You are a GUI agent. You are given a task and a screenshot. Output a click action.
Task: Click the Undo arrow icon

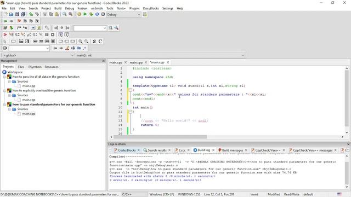[x=31, y=14]
